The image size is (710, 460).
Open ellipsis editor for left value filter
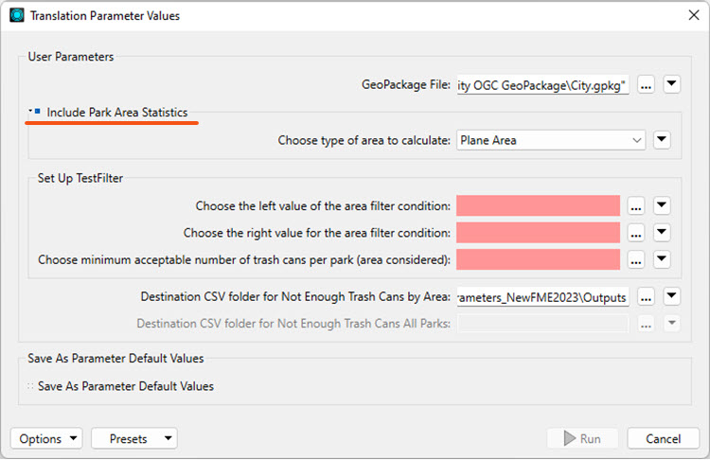point(636,206)
